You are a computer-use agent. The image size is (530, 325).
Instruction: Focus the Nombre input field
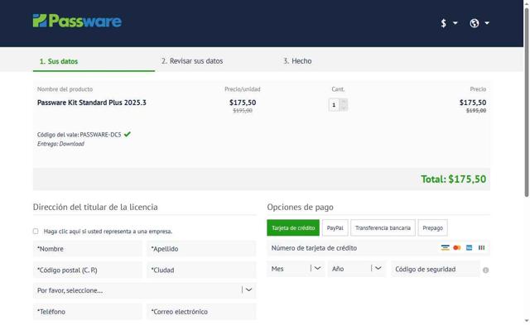click(x=88, y=249)
